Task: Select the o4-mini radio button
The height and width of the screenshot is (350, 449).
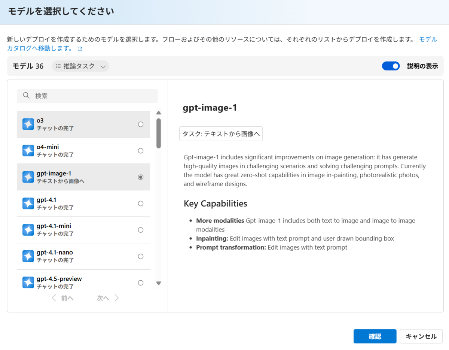Action: [141, 151]
